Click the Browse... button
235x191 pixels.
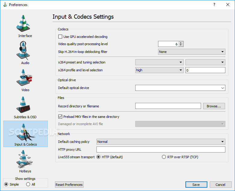tap(214, 106)
